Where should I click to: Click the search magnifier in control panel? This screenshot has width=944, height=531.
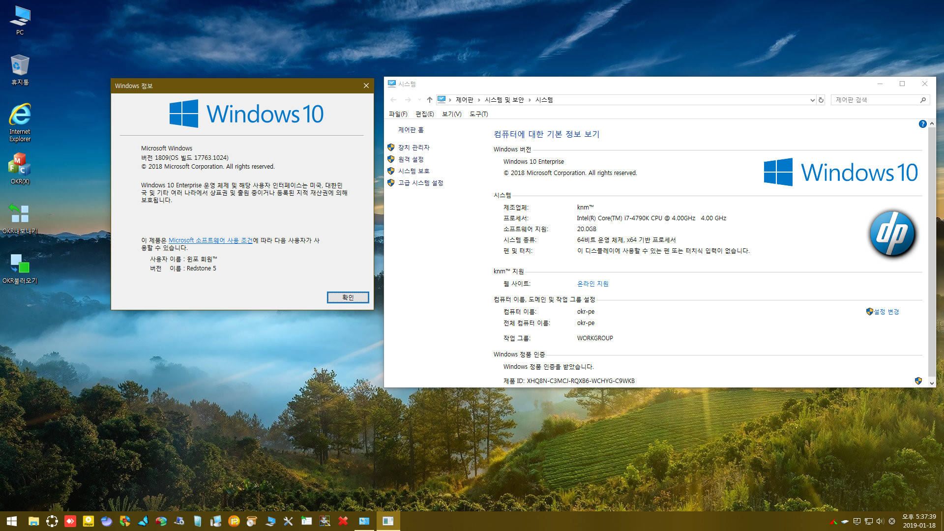click(923, 100)
